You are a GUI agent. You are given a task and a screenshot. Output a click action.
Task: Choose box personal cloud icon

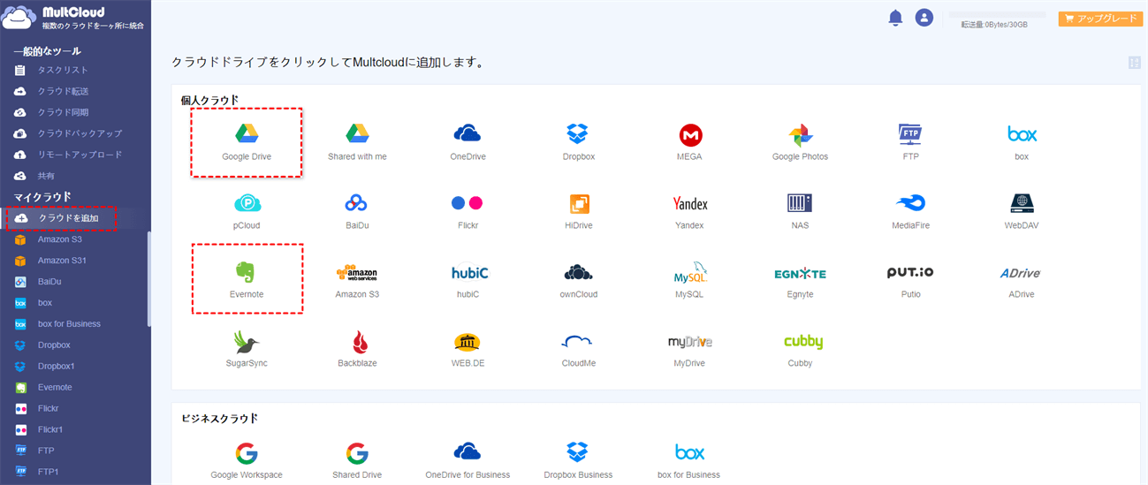(x=1022, y=141)
